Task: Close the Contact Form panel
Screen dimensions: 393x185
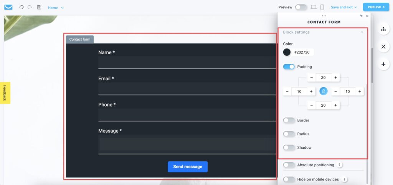Action: (x=367, y=16)
